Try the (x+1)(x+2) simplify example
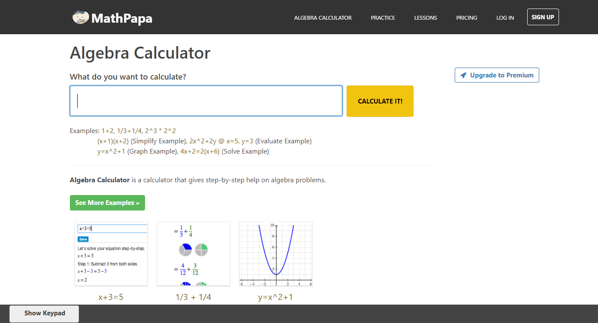598x323 pixels. [x=113, y=141]
